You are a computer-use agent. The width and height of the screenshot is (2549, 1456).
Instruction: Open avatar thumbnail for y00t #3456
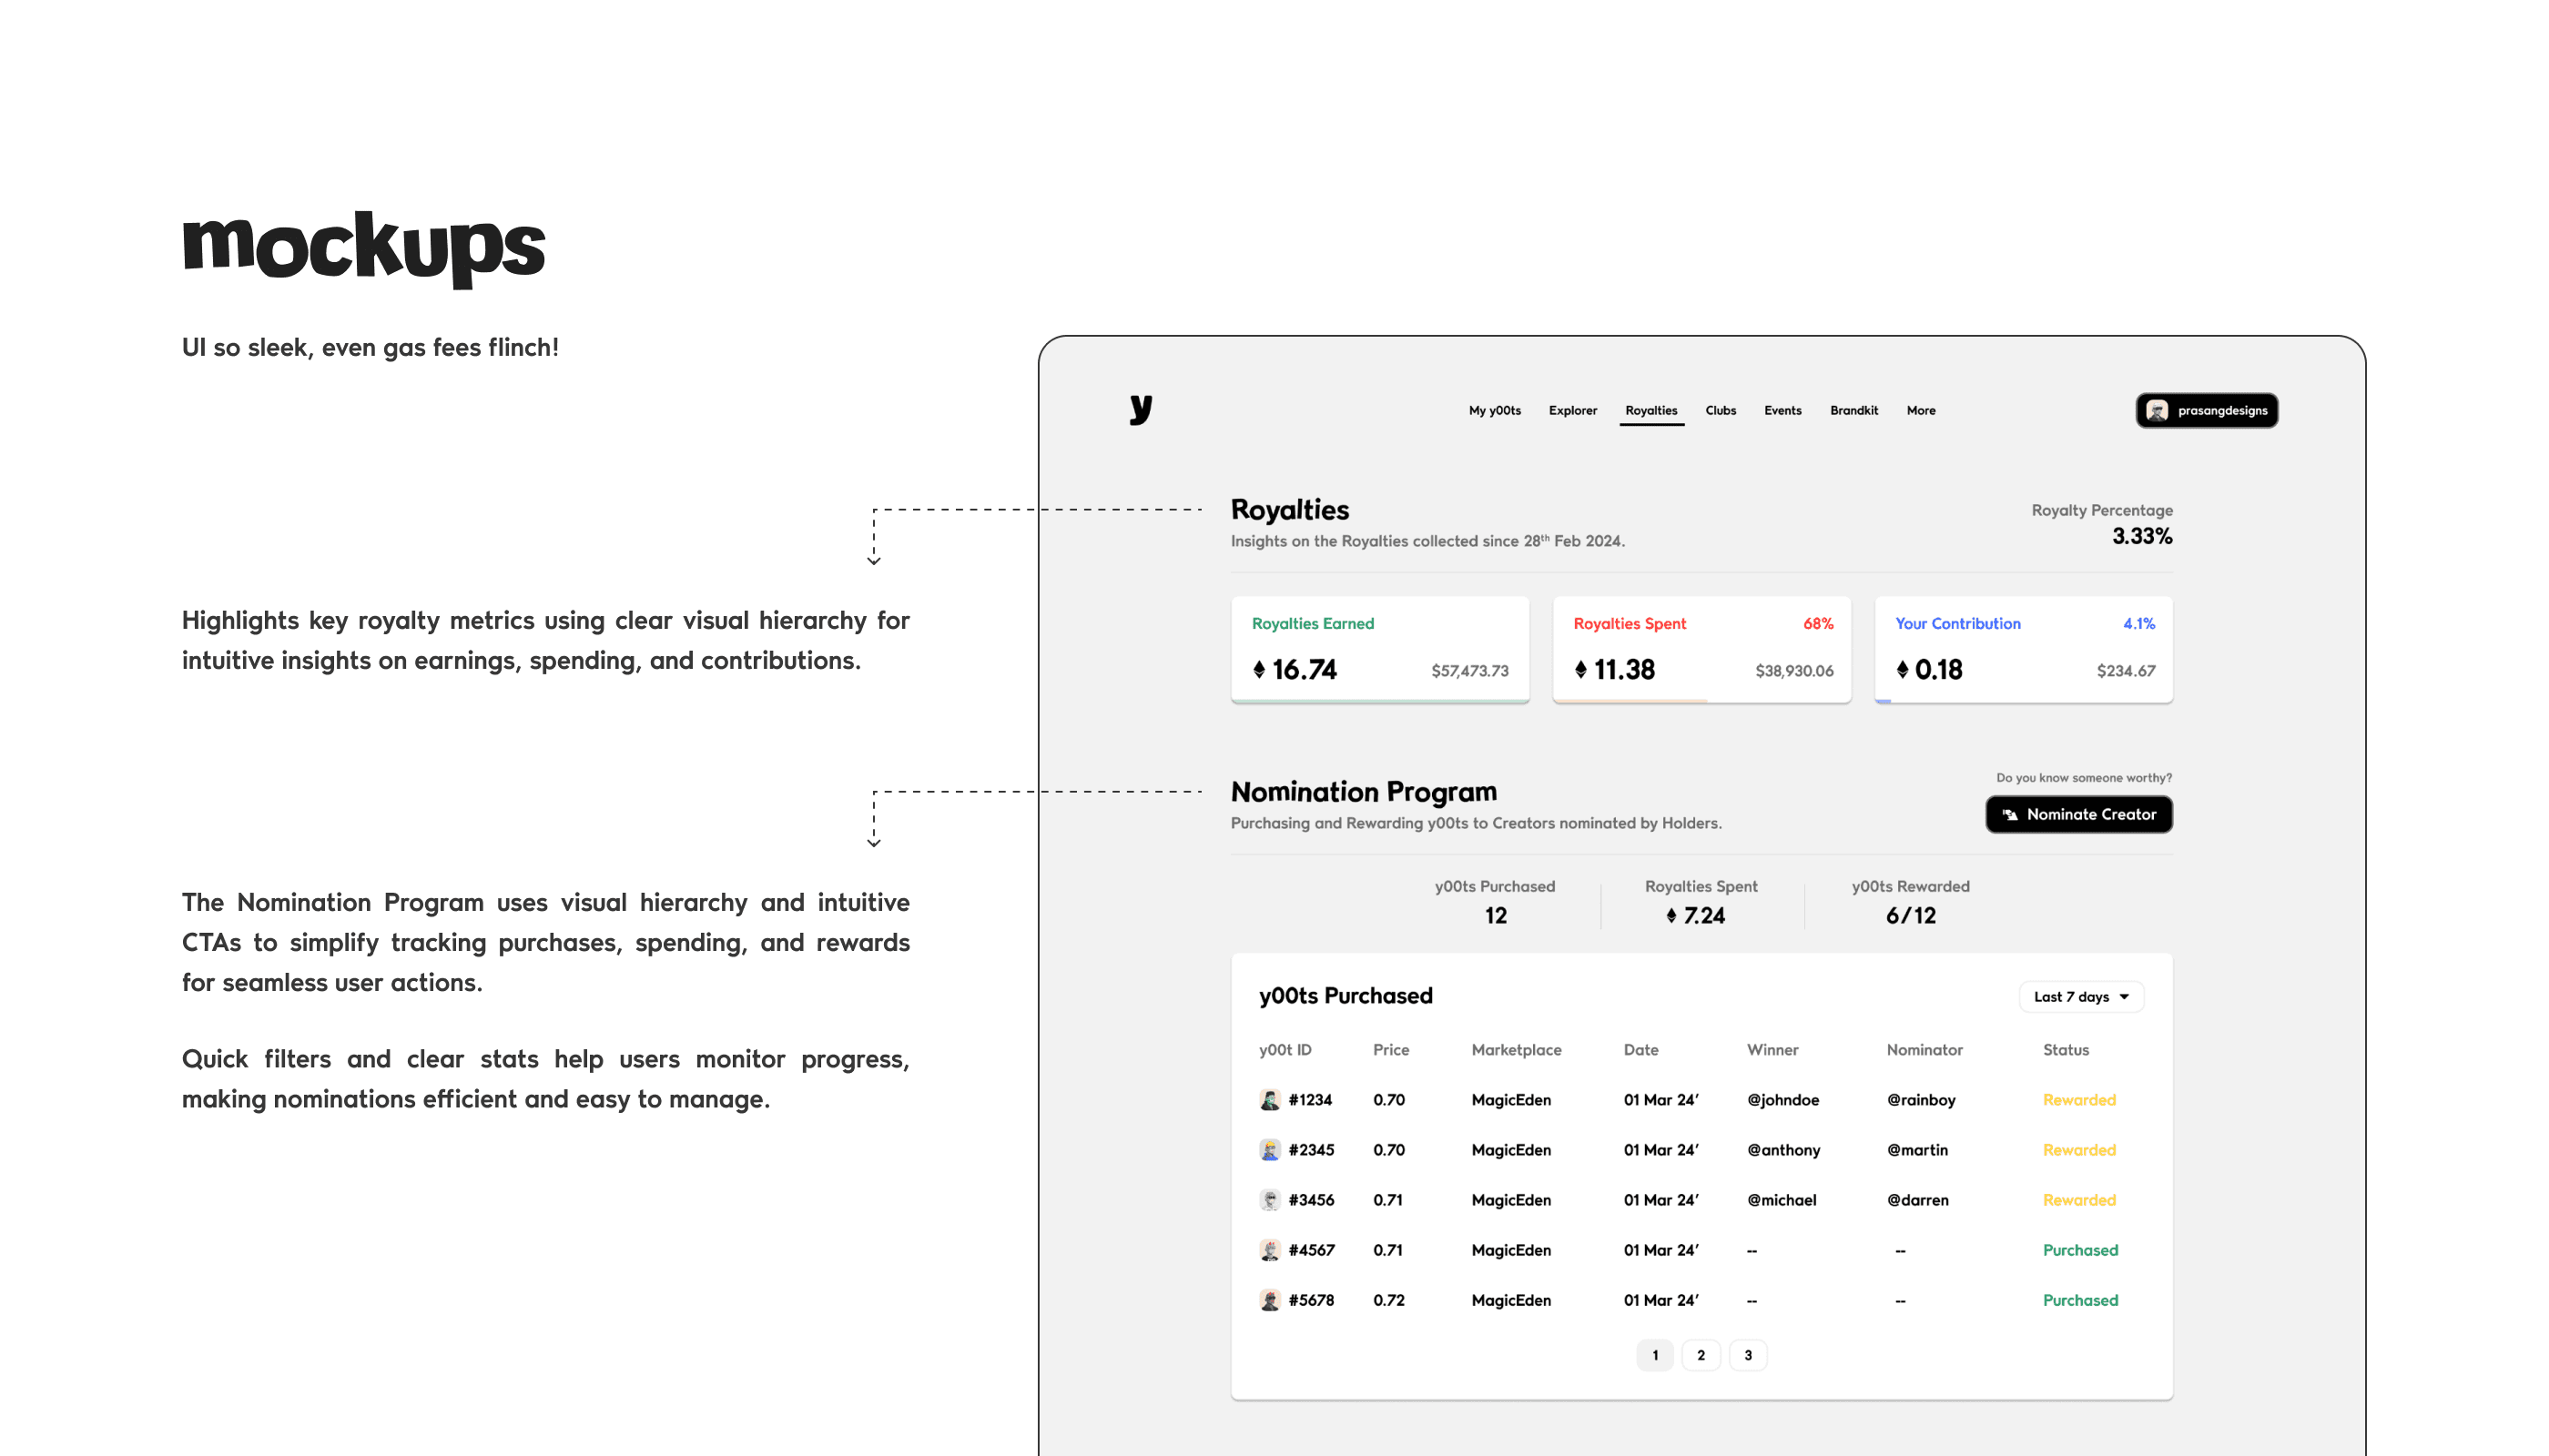click(1270, 1200)
